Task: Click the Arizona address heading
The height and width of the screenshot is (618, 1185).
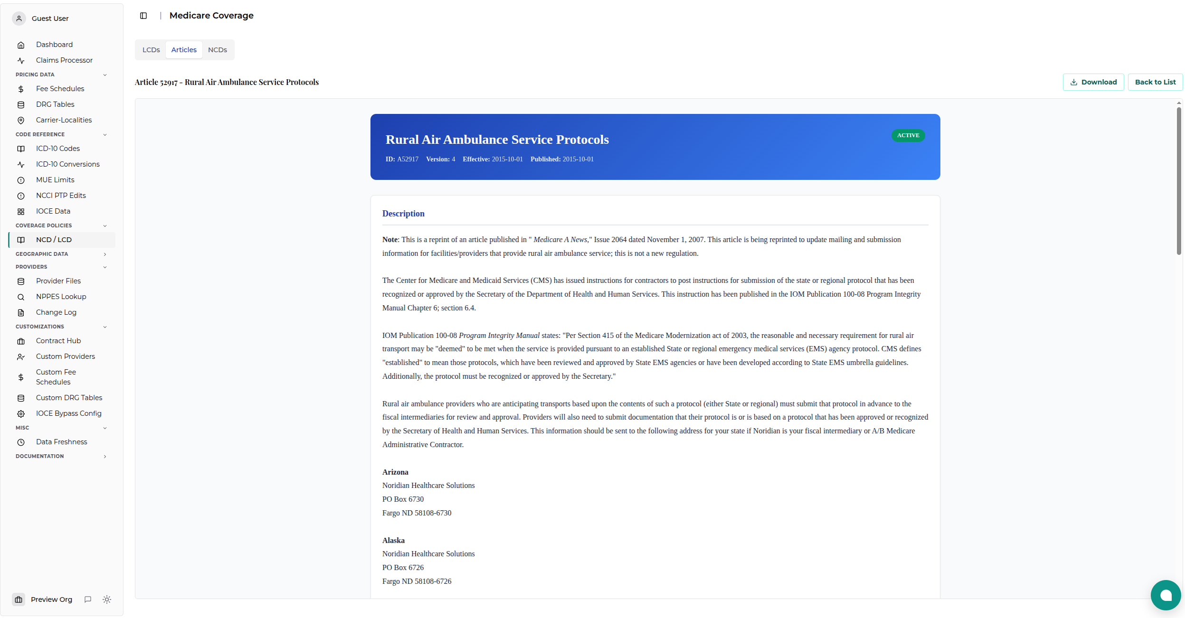Action: [395, 472]
